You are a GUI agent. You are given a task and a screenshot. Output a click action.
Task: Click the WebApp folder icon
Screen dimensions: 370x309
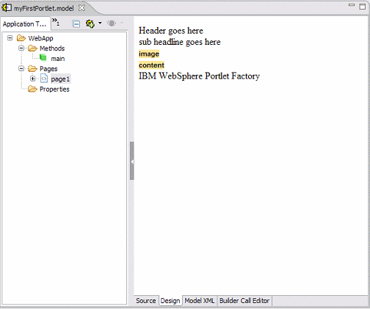pyautogui.click(x=21, y=38)
